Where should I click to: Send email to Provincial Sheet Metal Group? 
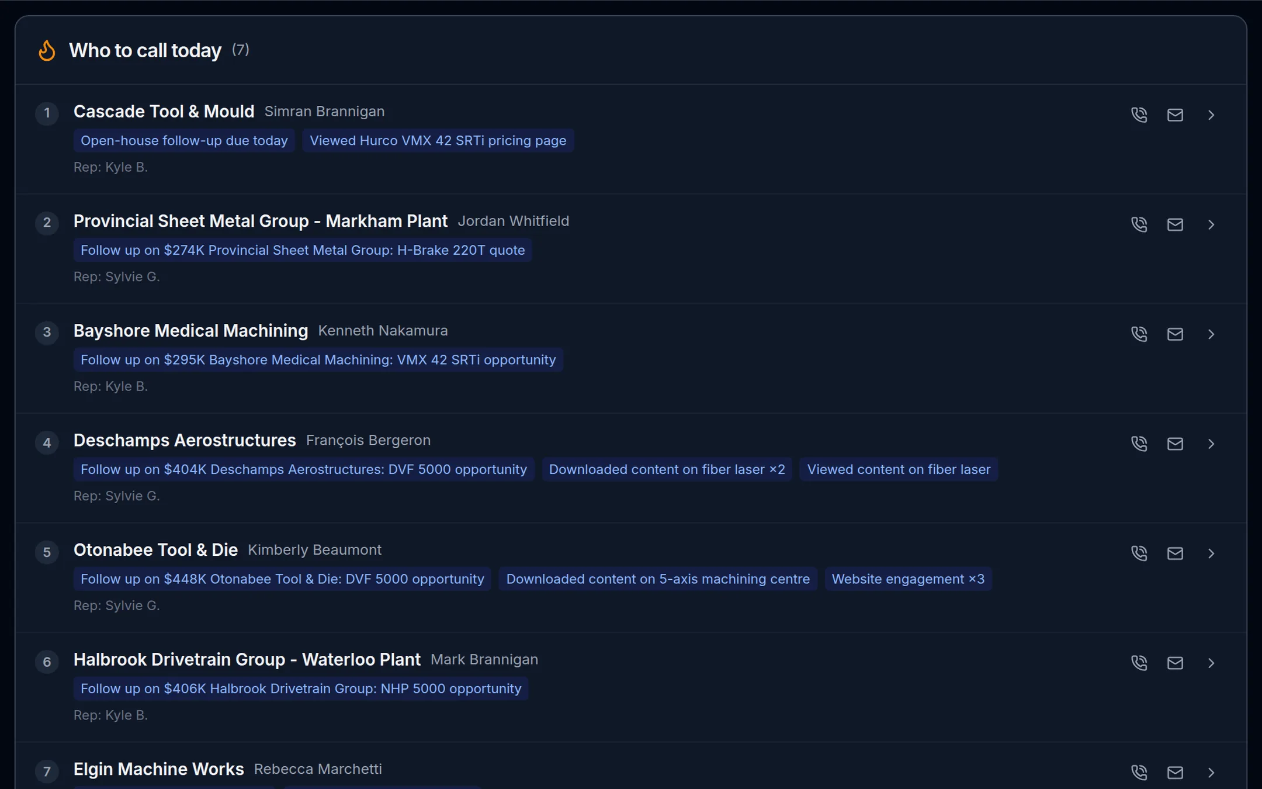[x=1175, y=224]
